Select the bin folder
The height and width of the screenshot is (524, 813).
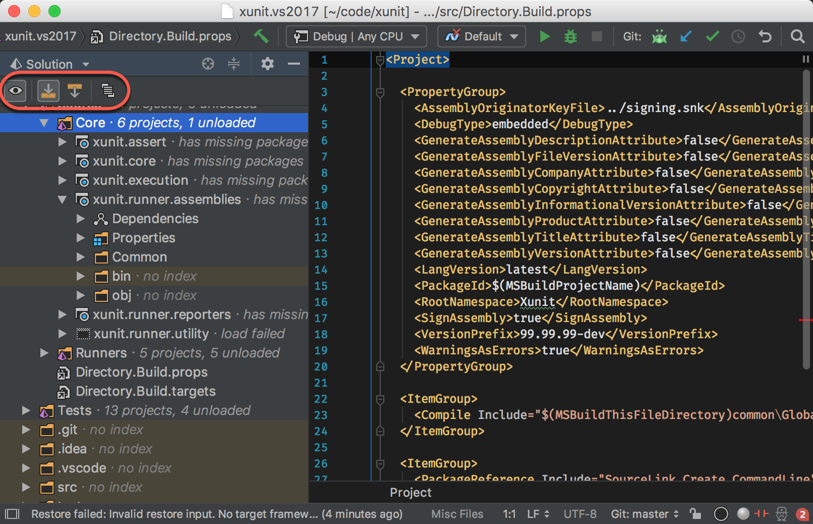tap(121, 276)
